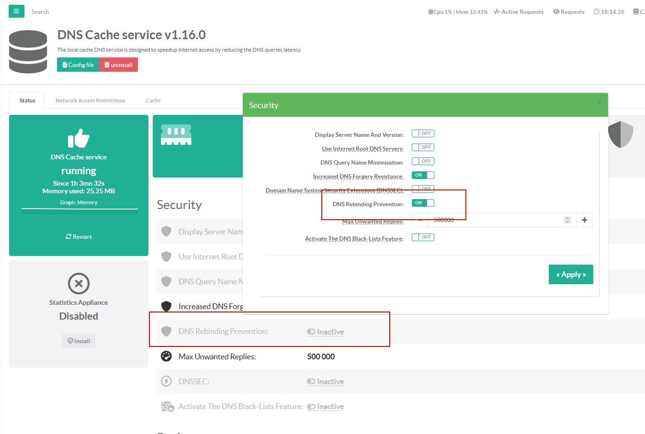The height and width of the screenshot is (434, 645).
Task: Click the Active Requests icon in top bar
Action: 497,12
